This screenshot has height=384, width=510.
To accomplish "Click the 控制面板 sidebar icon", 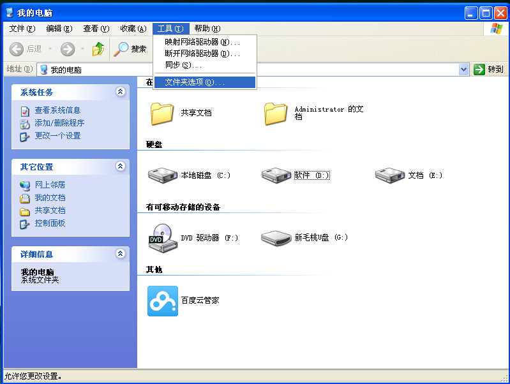I will tap(25, 225).
